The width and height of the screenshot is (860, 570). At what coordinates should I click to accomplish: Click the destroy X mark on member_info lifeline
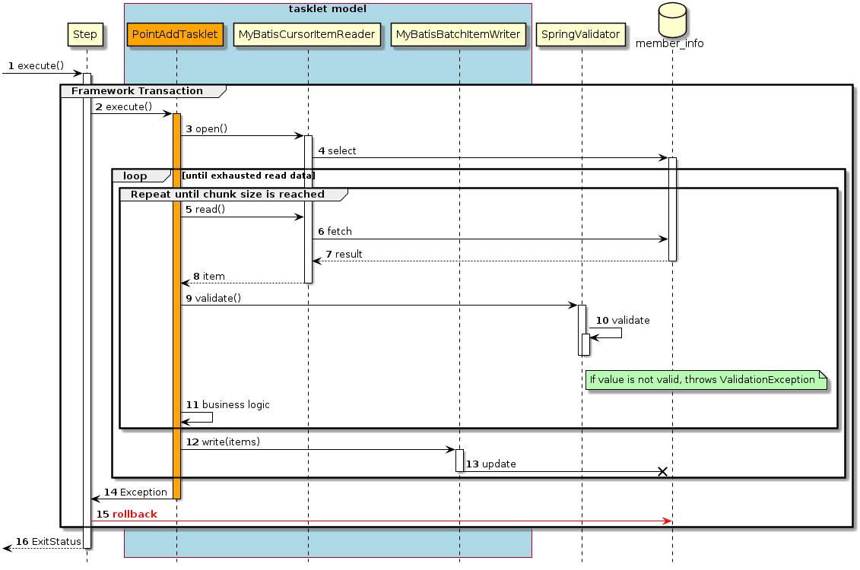[662, 471]
